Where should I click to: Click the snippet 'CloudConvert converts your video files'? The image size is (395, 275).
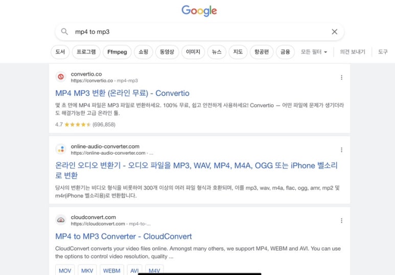pyautogui.click(x=198, y=253)
